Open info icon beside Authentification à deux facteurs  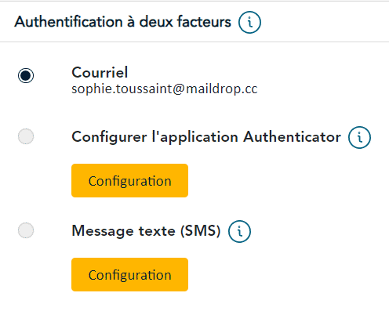coord(249,22)
